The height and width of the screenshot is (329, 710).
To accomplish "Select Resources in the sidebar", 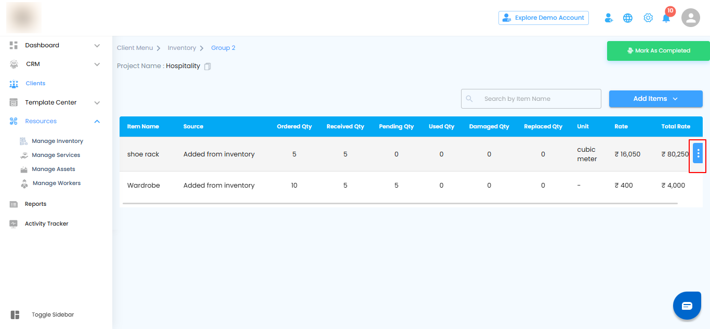I will point(41,121).
